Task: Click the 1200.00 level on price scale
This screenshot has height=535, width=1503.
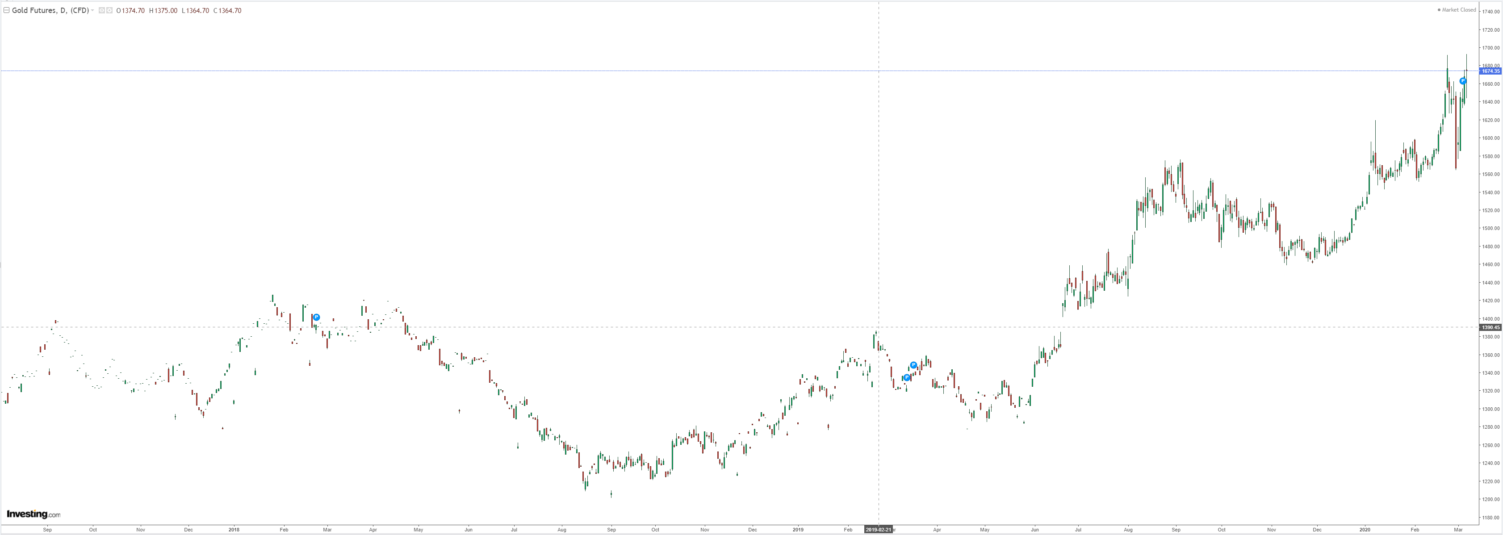Action: (x=1491, y=499)
